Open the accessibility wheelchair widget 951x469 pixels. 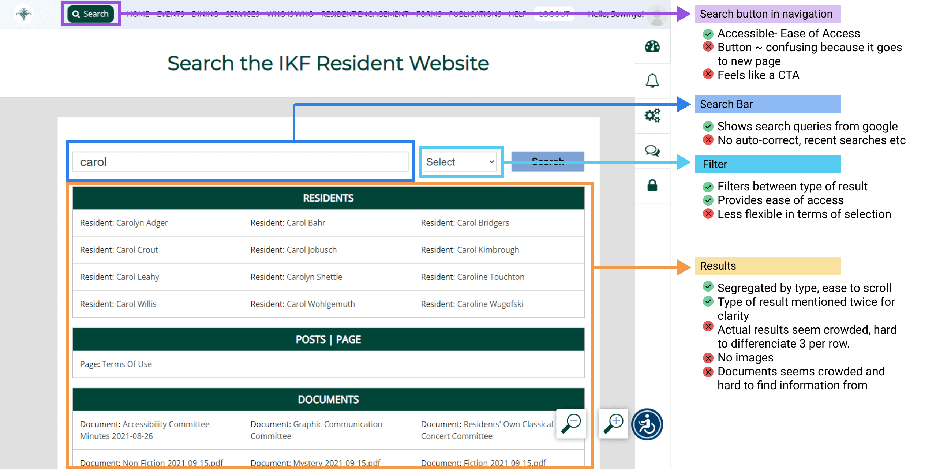(x=647, y=424)
